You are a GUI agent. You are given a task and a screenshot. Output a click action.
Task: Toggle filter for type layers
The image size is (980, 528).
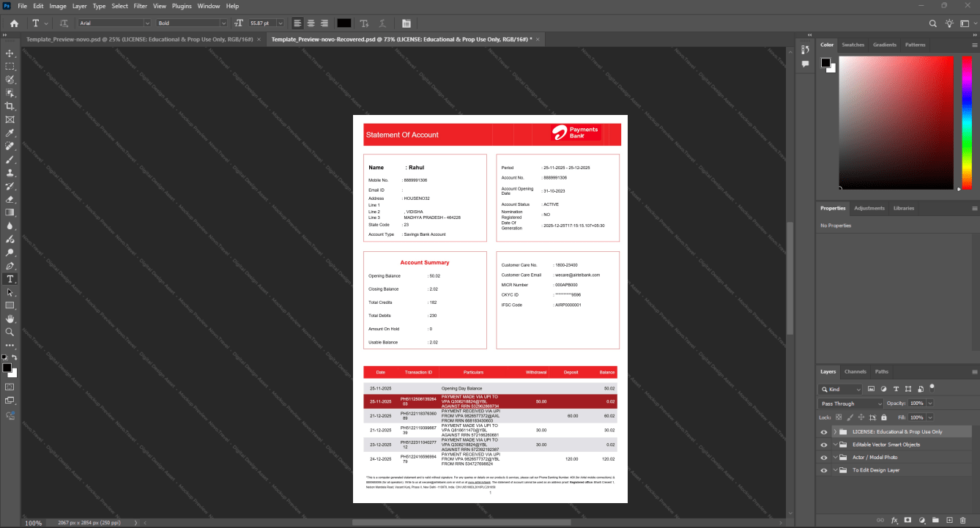pyautogui.click(x=896, y=389)
